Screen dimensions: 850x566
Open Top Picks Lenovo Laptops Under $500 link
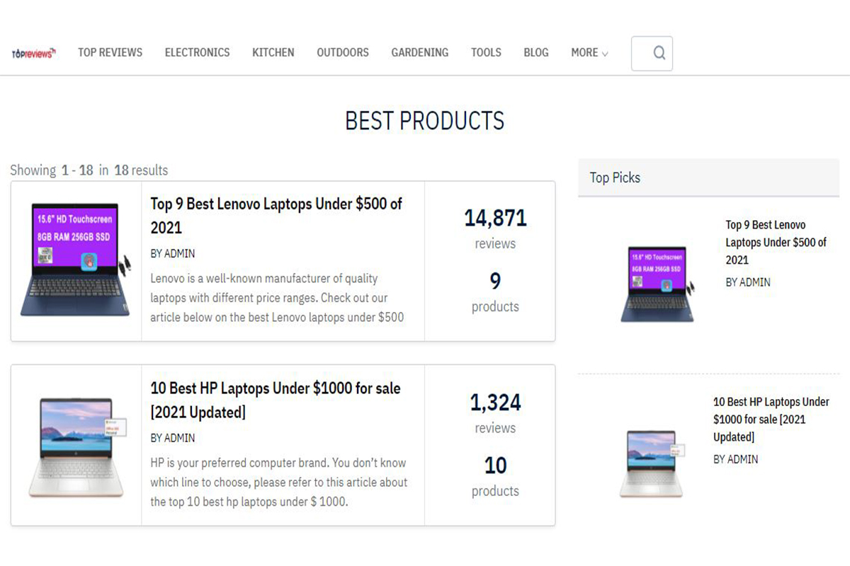776,242
